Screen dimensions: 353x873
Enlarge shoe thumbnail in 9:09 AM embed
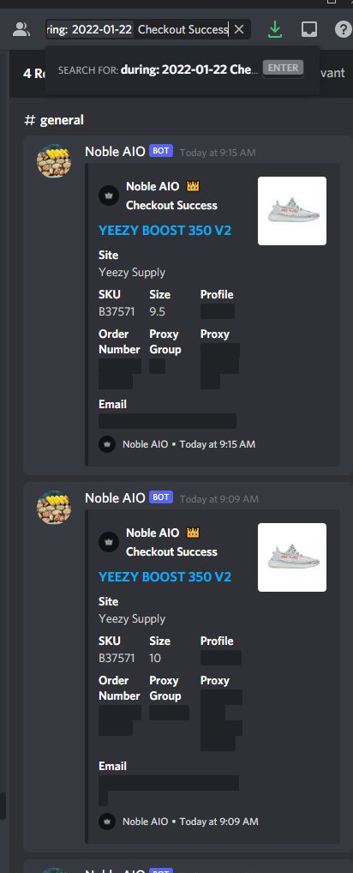292,557
